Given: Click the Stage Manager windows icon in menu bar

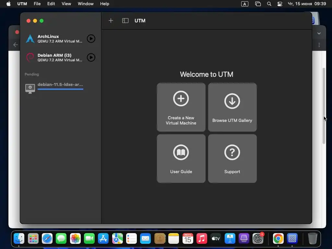Looking at the screenshot, I should click(258, 4).
